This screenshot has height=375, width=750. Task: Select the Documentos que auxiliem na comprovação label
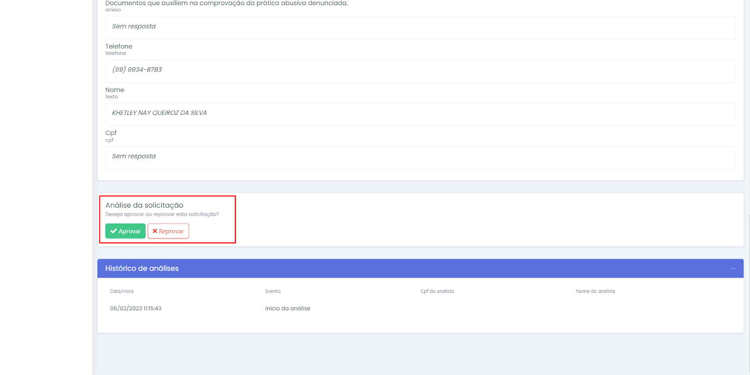tap(226, 3)
